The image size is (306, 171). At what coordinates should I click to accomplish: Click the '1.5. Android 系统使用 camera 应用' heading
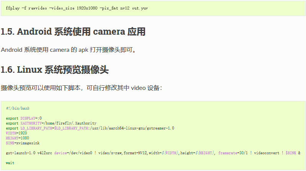pos(73,32)
